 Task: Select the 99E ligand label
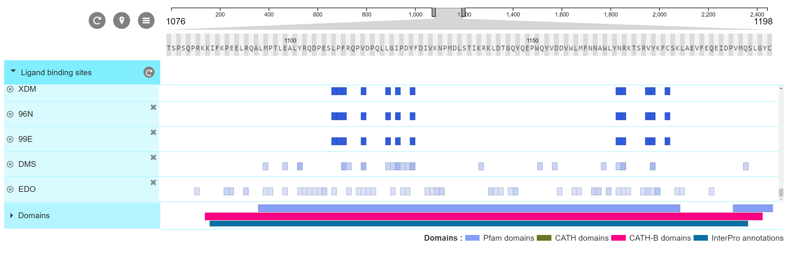(25, 139)
